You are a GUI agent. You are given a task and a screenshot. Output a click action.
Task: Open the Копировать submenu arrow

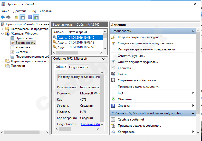tap(193, 132)
